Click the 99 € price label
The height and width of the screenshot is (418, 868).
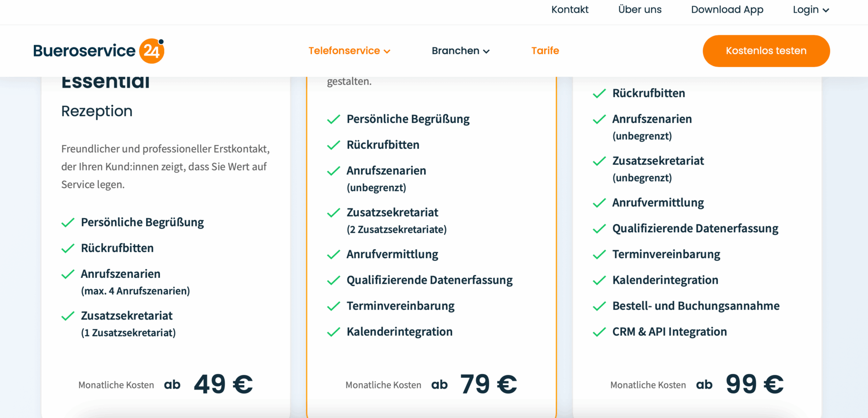coord(755,385)
